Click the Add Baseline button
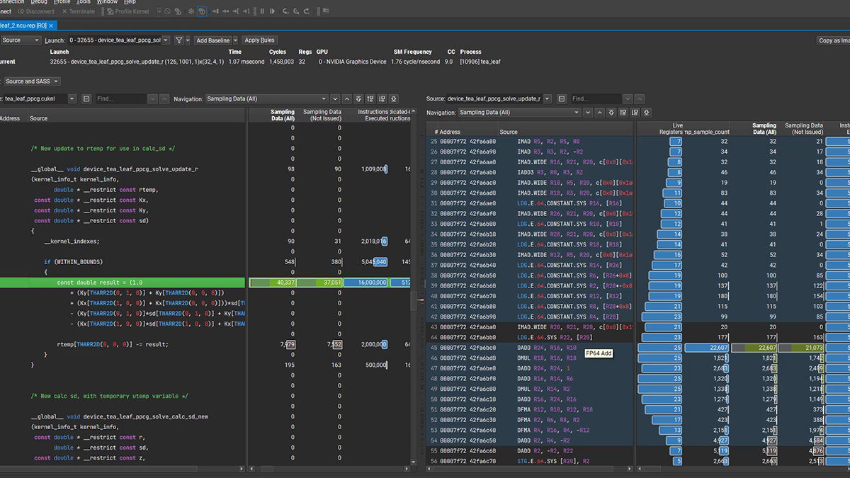 tap(212, 40)
